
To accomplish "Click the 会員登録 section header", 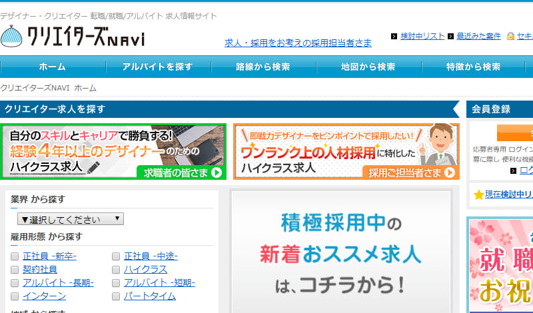I will [500, 109].
